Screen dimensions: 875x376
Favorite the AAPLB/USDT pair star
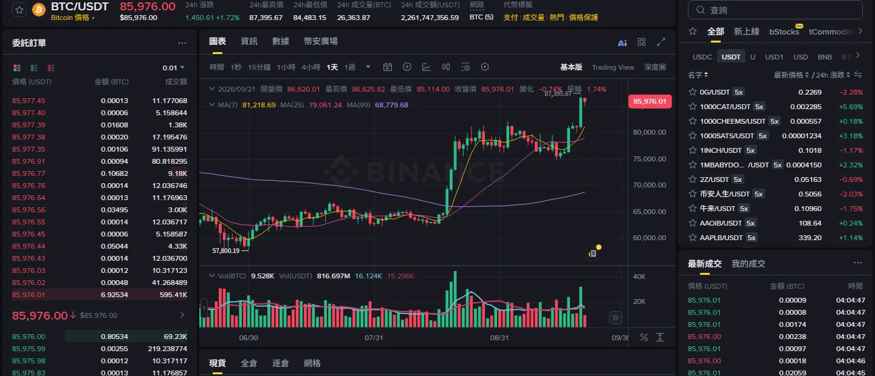692,238
